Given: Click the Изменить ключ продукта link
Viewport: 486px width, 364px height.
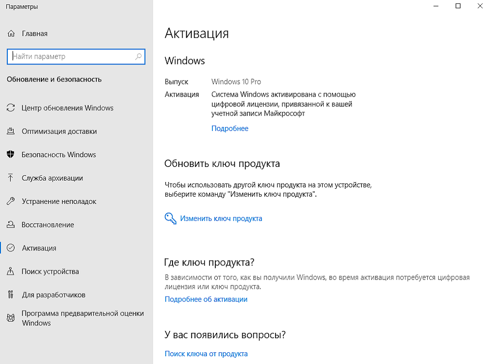Looking at the screenshot, I should [221, 218].
